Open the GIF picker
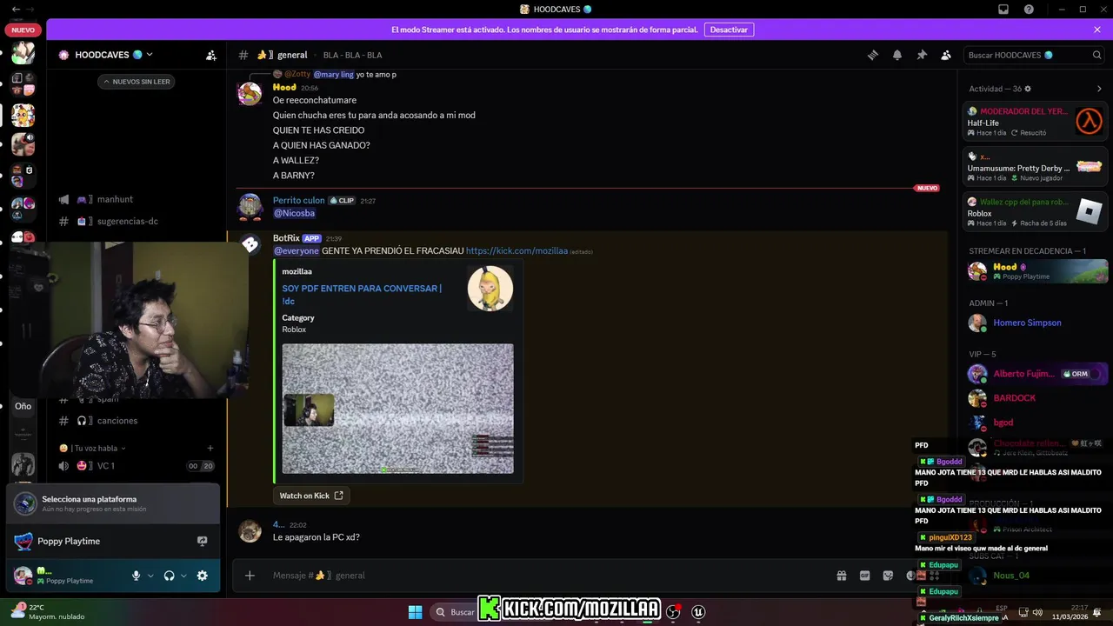The width and height of the screenshot is (1113, 626). click(x=865, y=576)
